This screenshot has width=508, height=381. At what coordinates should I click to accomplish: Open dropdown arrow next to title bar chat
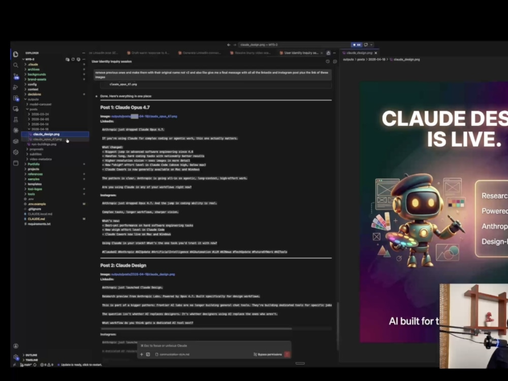point(372,45)
